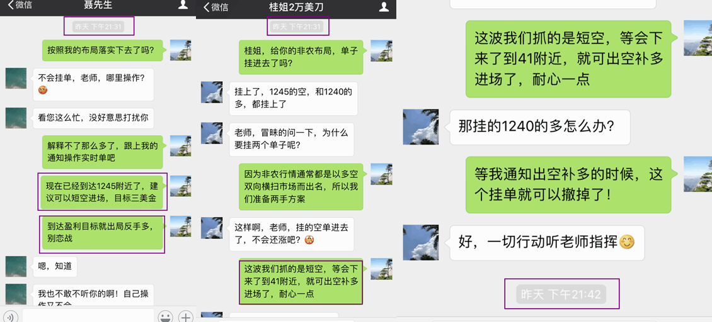Screen dimensions: 712x322
Task: Open contact profile icon in 聂先生 chat
Action: pyautogui.click(x=183, y=6)
